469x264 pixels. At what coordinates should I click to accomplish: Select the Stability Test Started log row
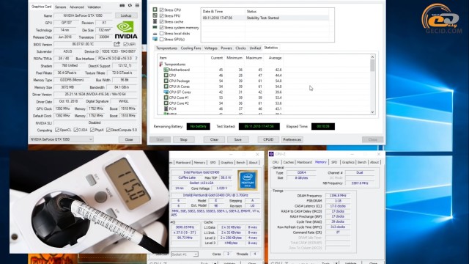265,18
